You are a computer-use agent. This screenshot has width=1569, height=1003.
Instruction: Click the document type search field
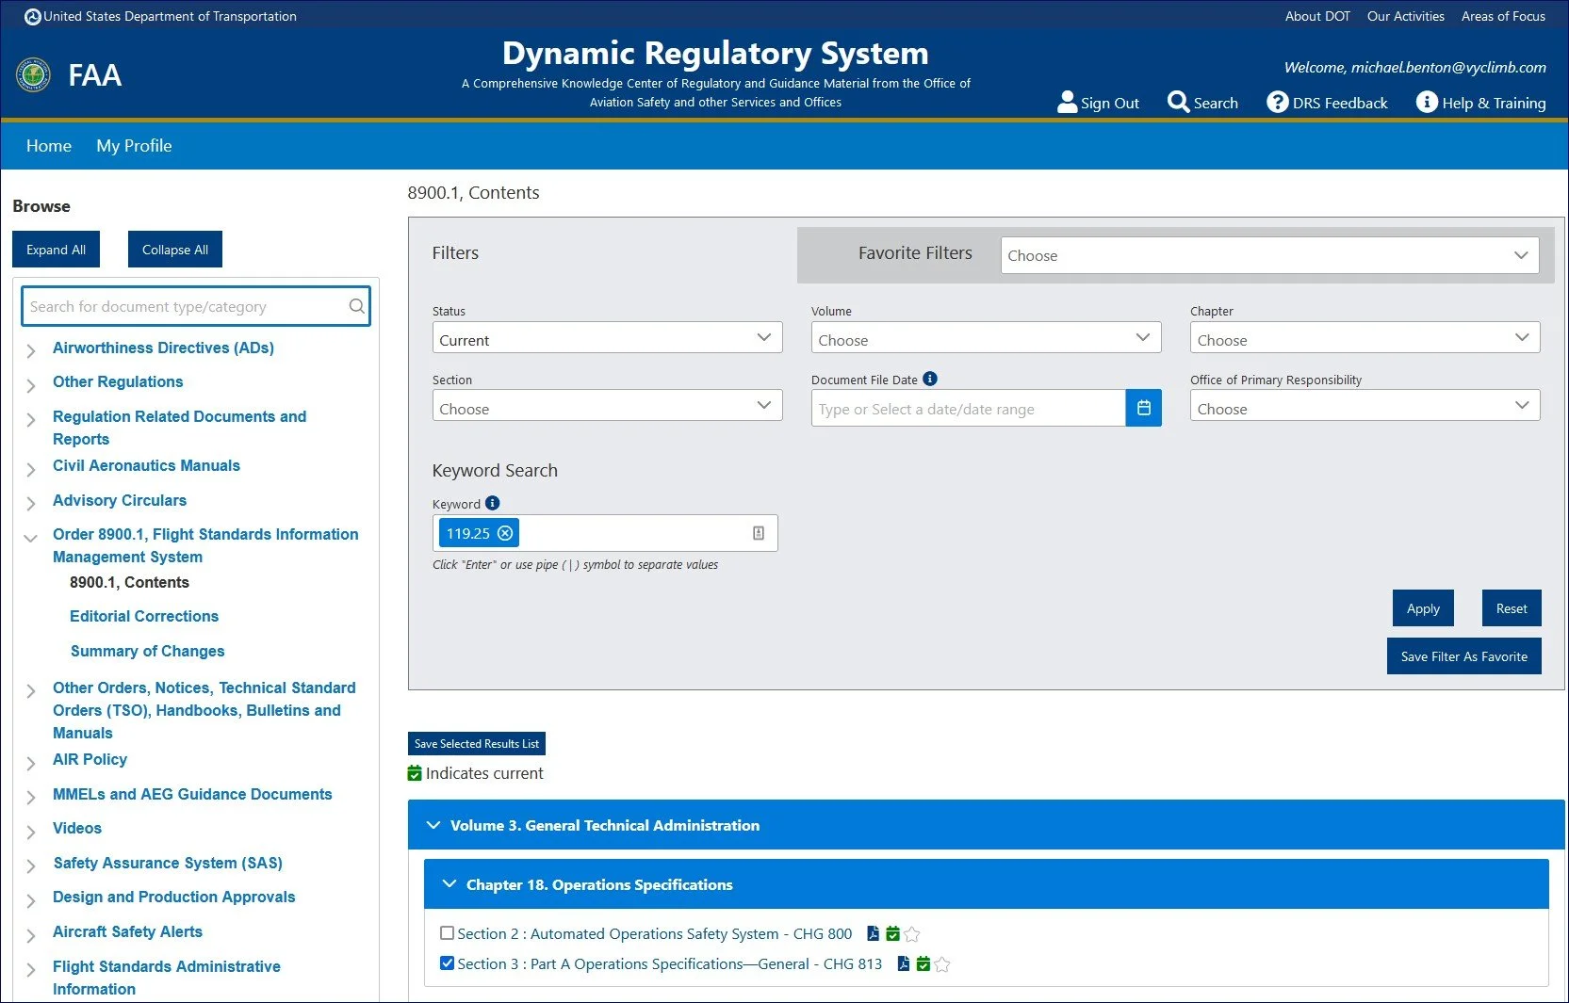pos(187,306)
